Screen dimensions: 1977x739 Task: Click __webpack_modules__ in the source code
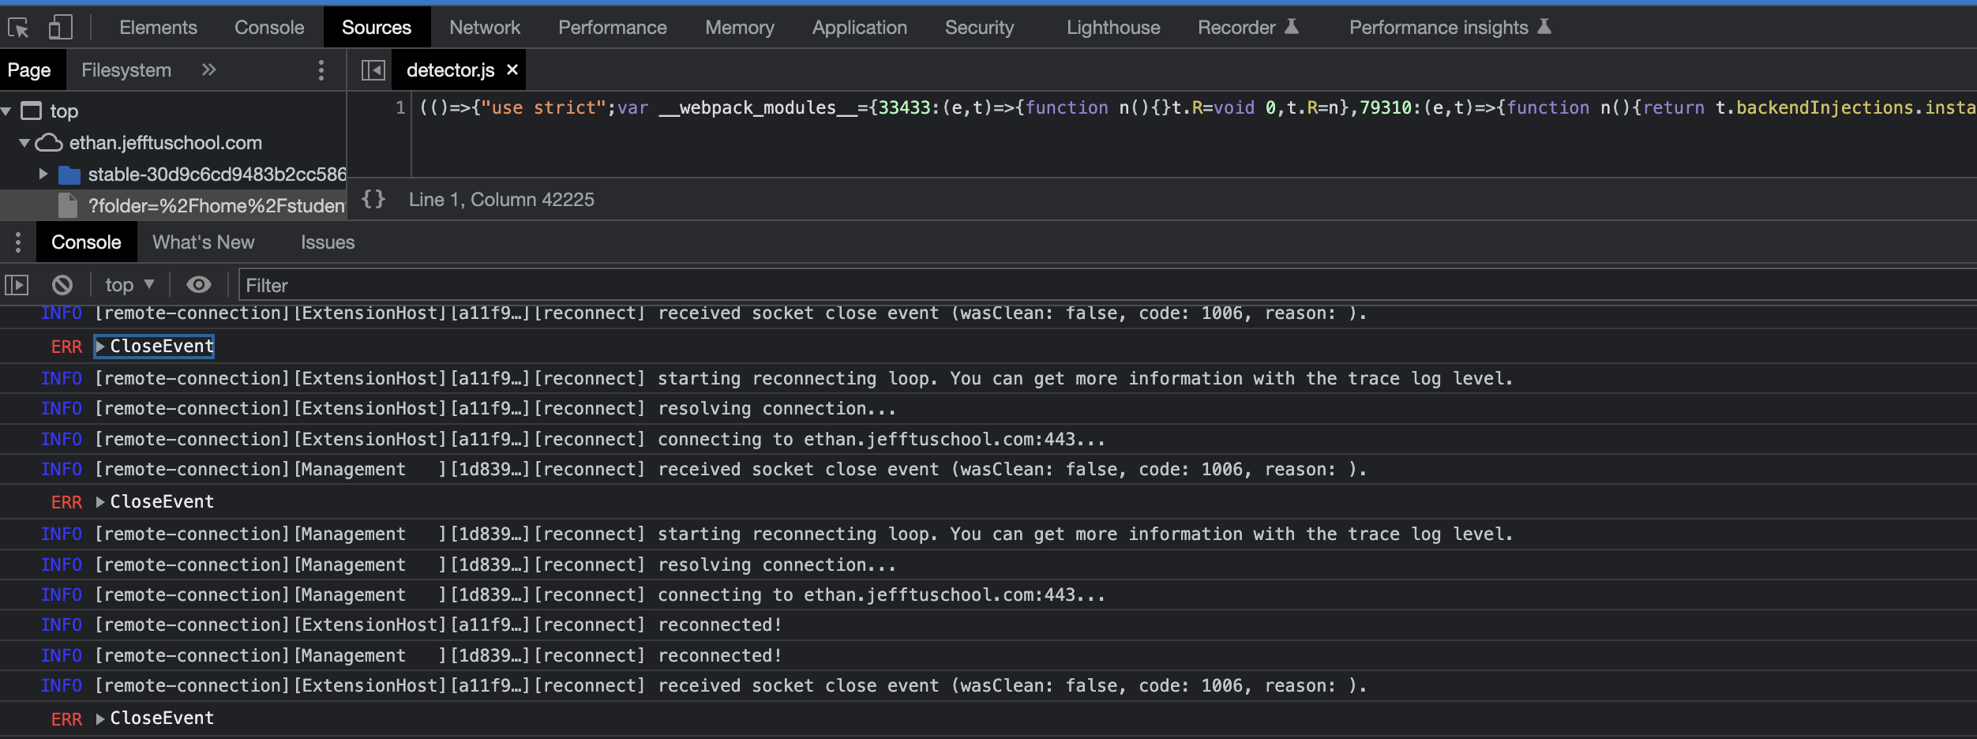pyautogui.click(x=758, y=108)
